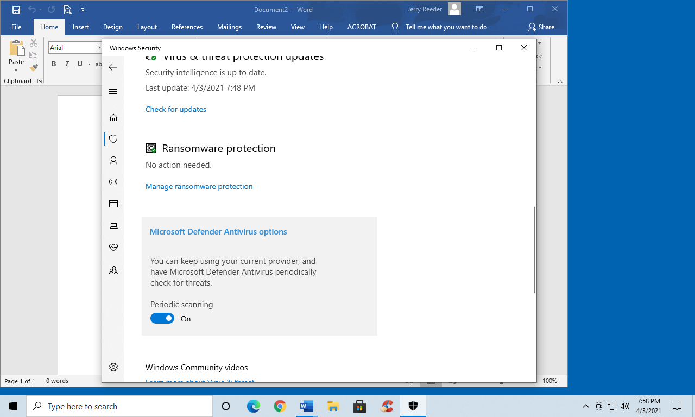
Task: Open the Undo history dropdown in Word
Action: click(41, 10)
